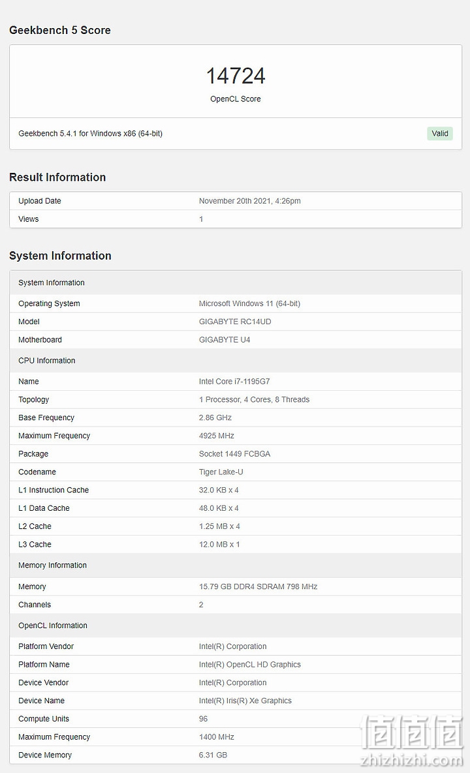Click 'Geekbench 5.4.1 for Windows x86 (64-bit)' text
Screen dimensions: 470x773
pyautogui.click(x=90, y=134)
